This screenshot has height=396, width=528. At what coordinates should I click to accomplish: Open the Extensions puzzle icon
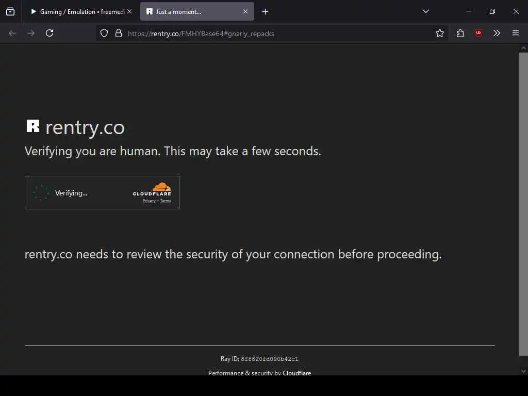click(x=460, y=33)
